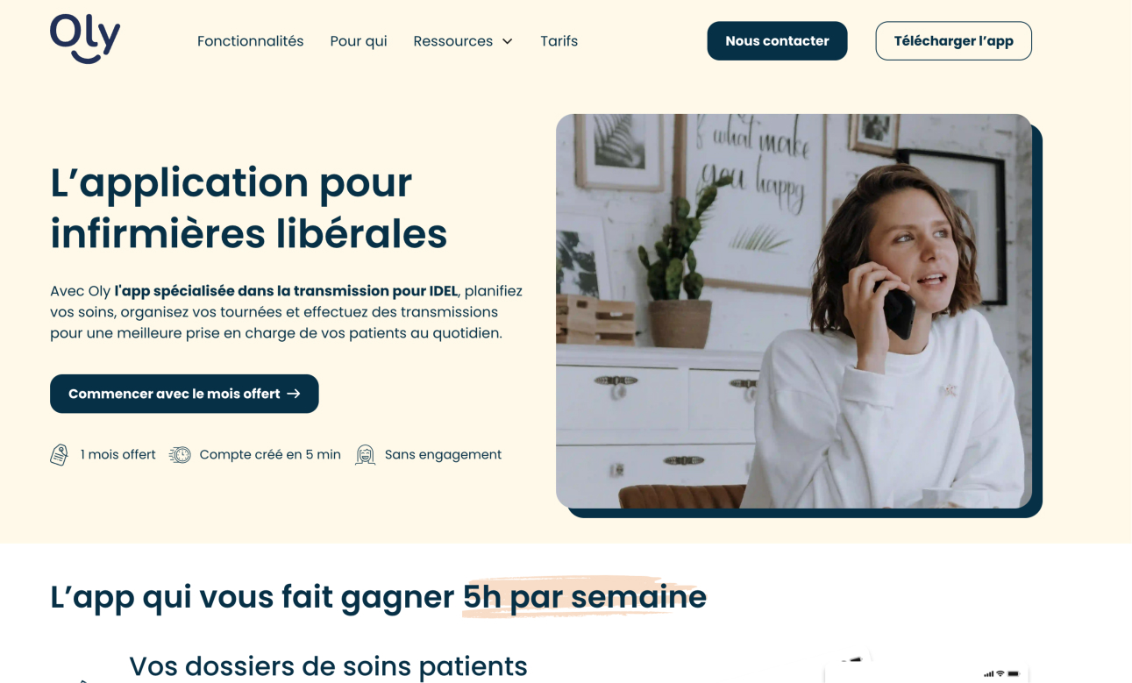Click the photo of woman on phone
Screen dimensions: 1132x683
point(794,311)
